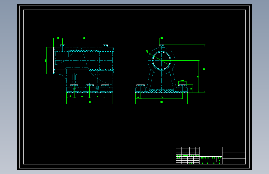Pick the top-right boss pad on the side view
The image size is (269, 174).
pyautogui.click(x=105, y=46)
